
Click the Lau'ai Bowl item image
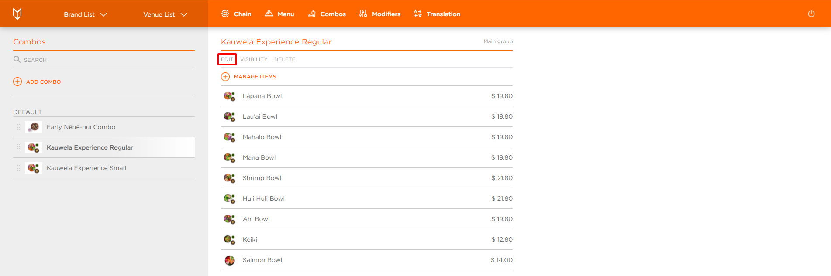[x=230, y=116]
